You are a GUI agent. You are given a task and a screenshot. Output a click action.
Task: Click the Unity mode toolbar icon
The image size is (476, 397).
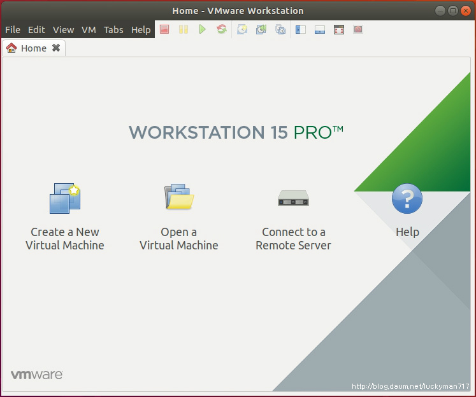[x=358, y=29]
